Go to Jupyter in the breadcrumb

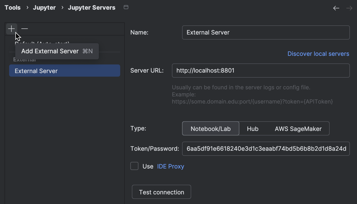44,8
